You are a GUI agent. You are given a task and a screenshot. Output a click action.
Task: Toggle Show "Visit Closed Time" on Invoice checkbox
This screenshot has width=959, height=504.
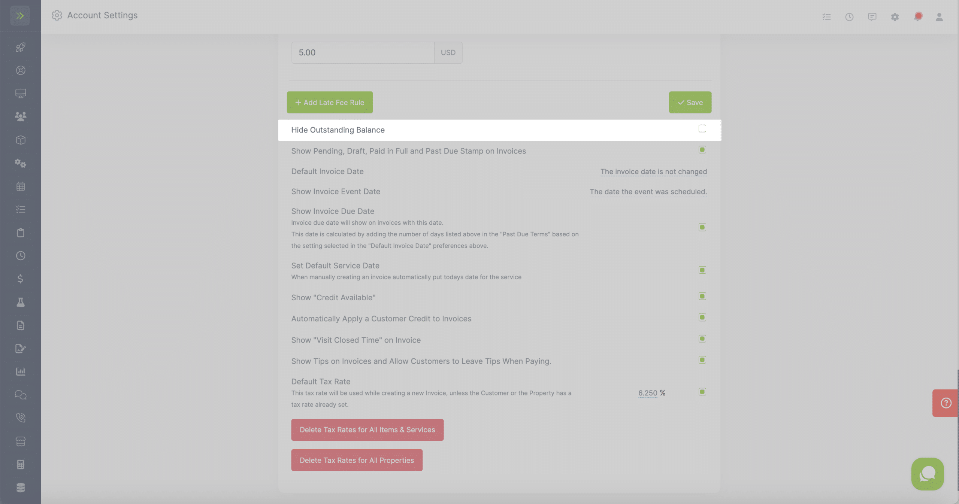pyautogui.click(x=702, y=338)
